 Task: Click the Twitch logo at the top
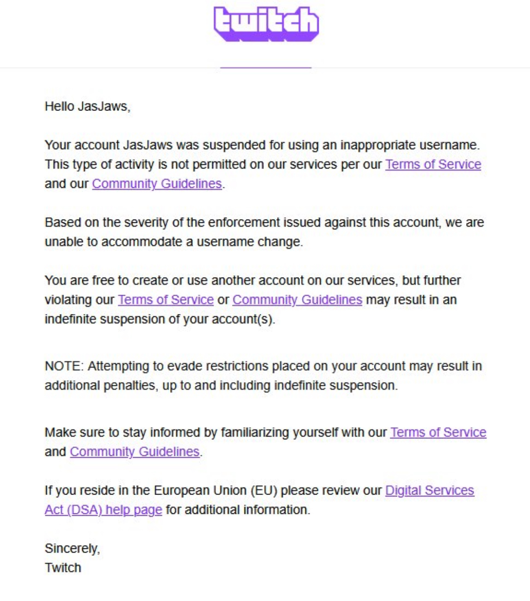tap(266, 23)
